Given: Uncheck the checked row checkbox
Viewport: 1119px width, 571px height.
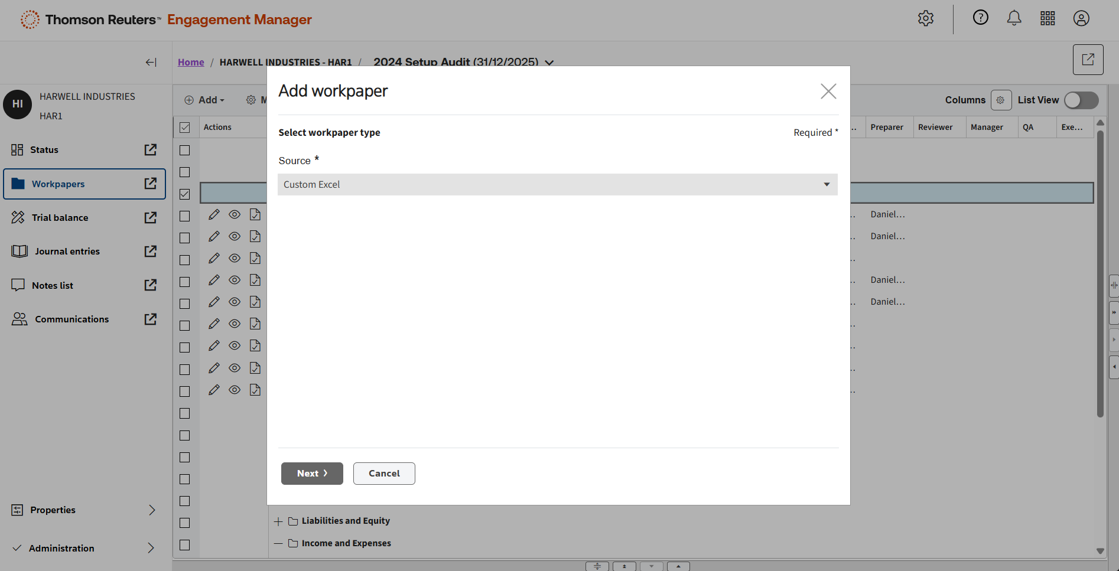Looking at the screenshot, I should pos(185,194).
